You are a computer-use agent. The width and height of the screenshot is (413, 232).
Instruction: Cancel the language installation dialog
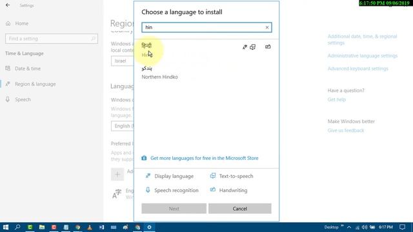(x=239, y=209)
